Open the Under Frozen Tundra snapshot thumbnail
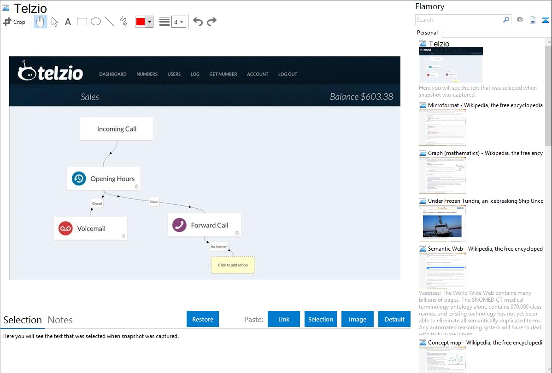 point(442,223)
